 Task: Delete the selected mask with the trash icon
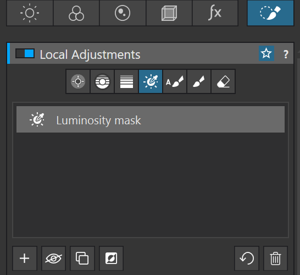click(275, 258)
